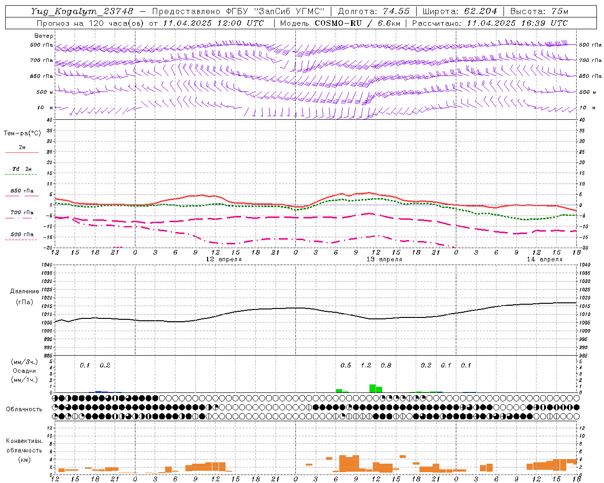This screenshot has width=604, height=483.
Task: Click the (мм/1ч.) unit label
Action: coord(25,380)
